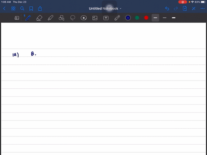Image resolution: width=207 pixels, height=155 pixels.
Task: Select the thickest stroke thickness
Action: click(174, 18)
